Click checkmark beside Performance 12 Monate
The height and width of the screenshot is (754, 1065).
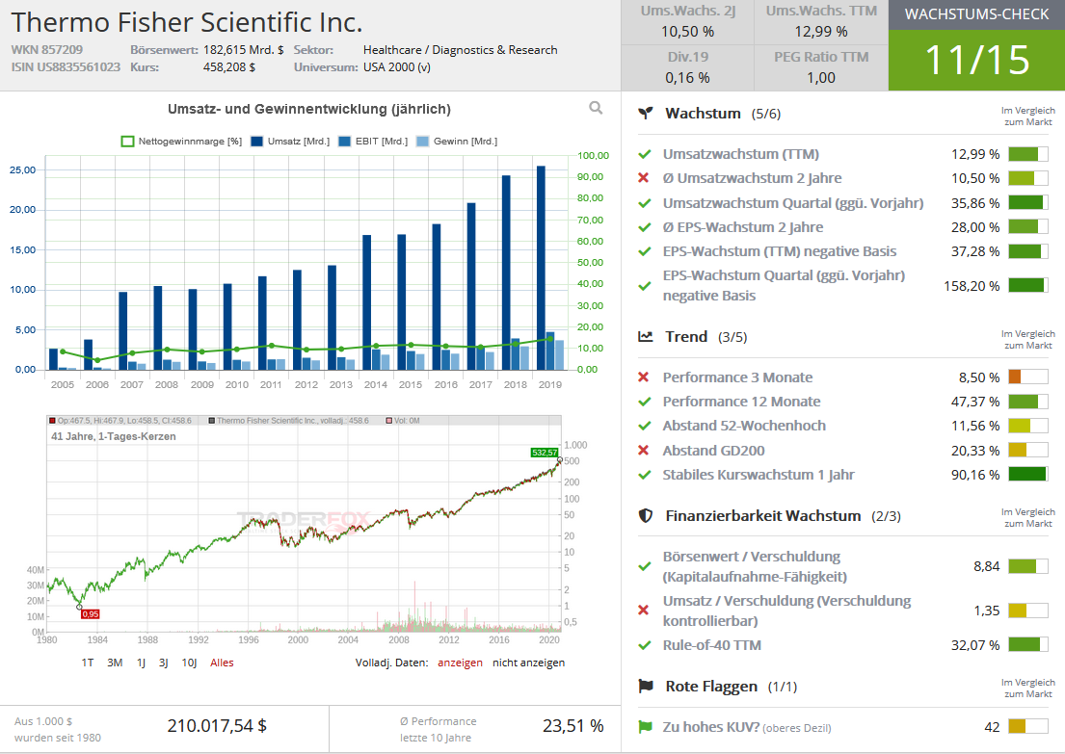pyautogui.click(x=645, y=402)
